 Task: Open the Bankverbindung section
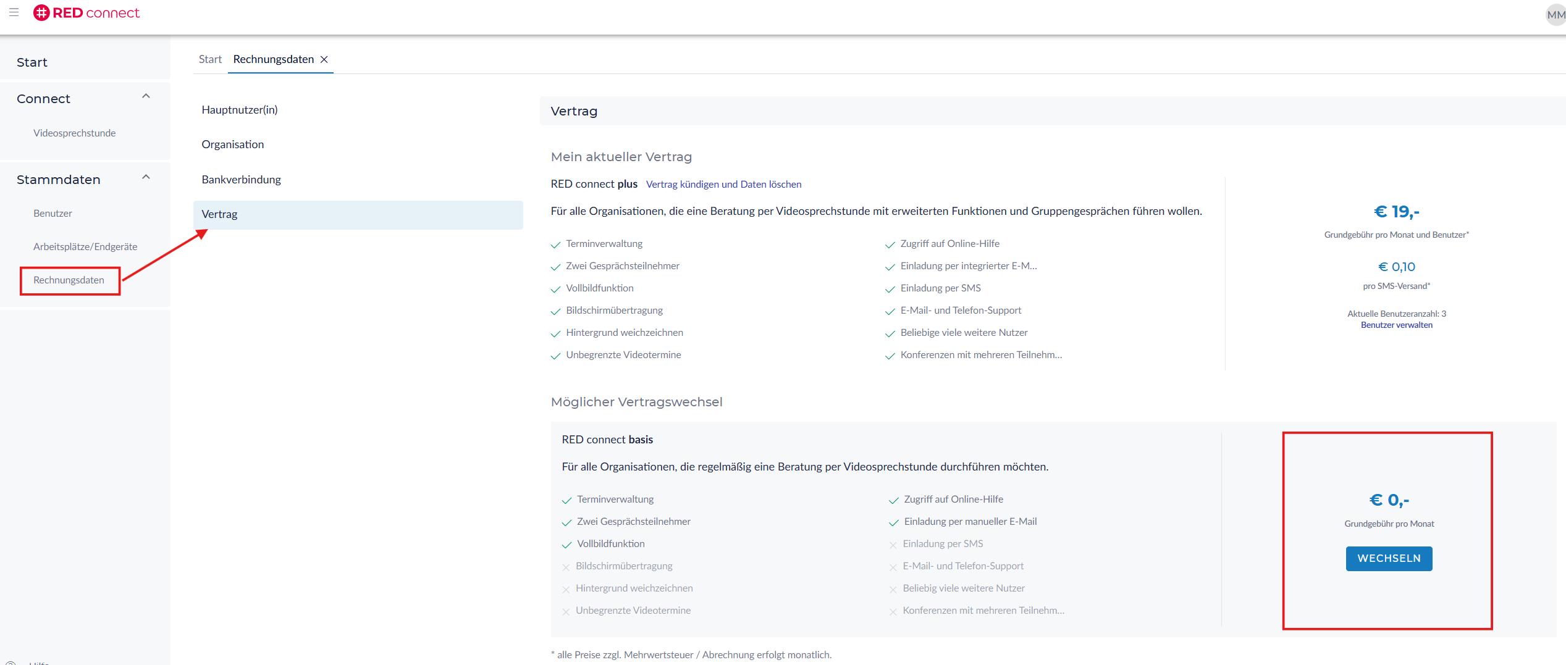point(242,180)
